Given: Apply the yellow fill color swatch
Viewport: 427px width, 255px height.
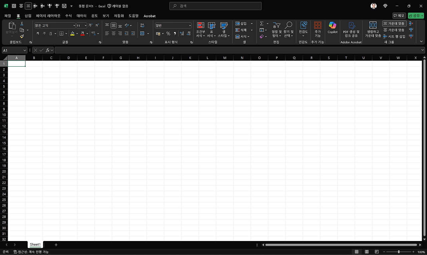Looking at the screenshot, I should click(72, 34).
